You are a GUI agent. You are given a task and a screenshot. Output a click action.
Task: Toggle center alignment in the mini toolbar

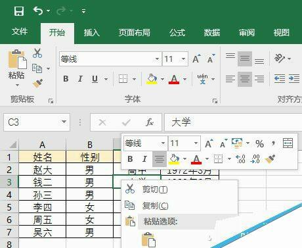click(x=160, y=159)
